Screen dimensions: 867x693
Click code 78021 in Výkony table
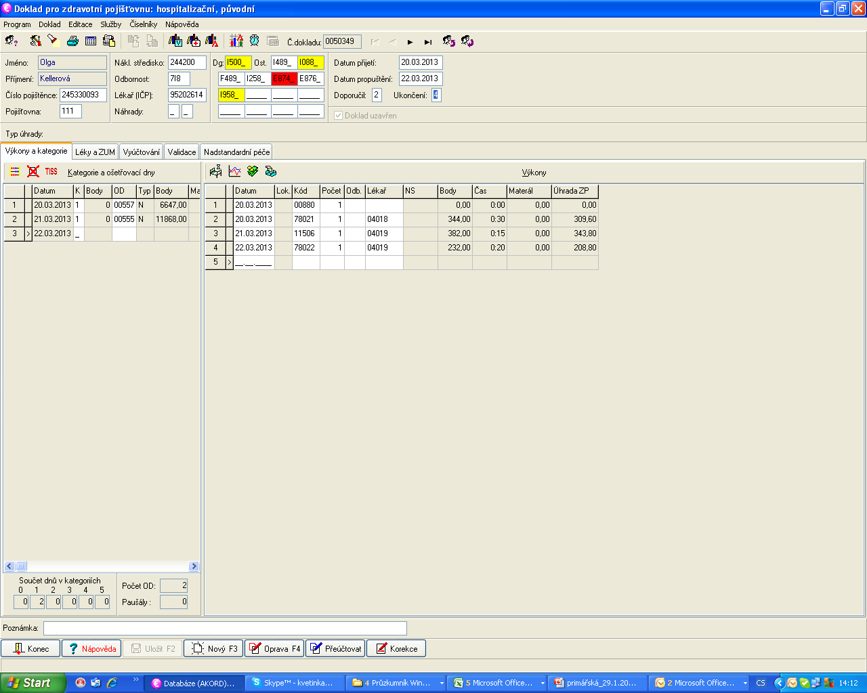305,219
